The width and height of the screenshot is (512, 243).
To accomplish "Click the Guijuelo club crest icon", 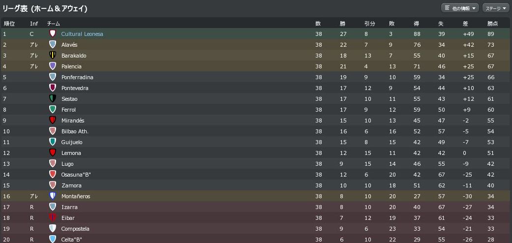I will tap(53, 142).
